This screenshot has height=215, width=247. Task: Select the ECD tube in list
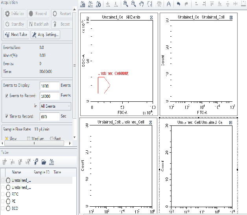15,208
